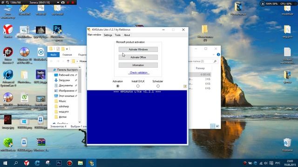Click the small yellow icon beside the Scheduler option
298x167 pixels.
pyautogui.click(x=185, y=86)
